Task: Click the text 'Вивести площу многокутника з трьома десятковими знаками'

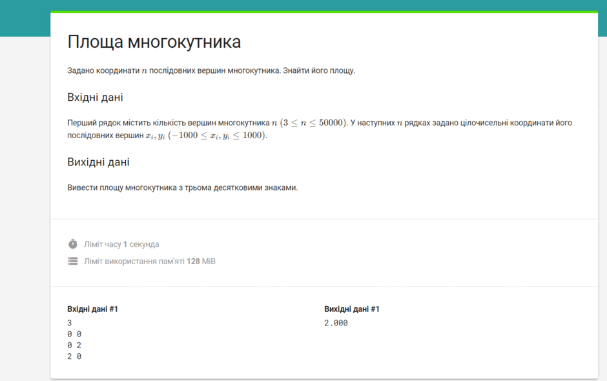Action: pos(182,187)
